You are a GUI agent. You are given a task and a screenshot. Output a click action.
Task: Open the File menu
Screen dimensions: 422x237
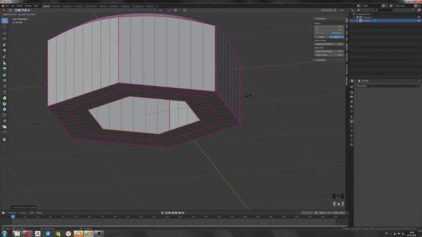[7, 6]
